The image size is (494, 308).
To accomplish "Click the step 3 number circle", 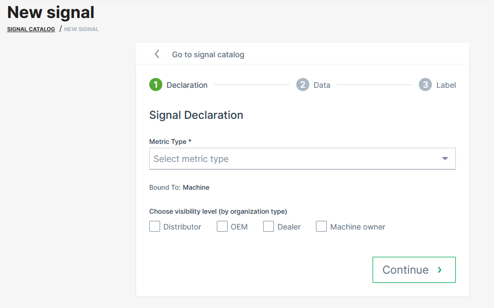I will (425, 84).
